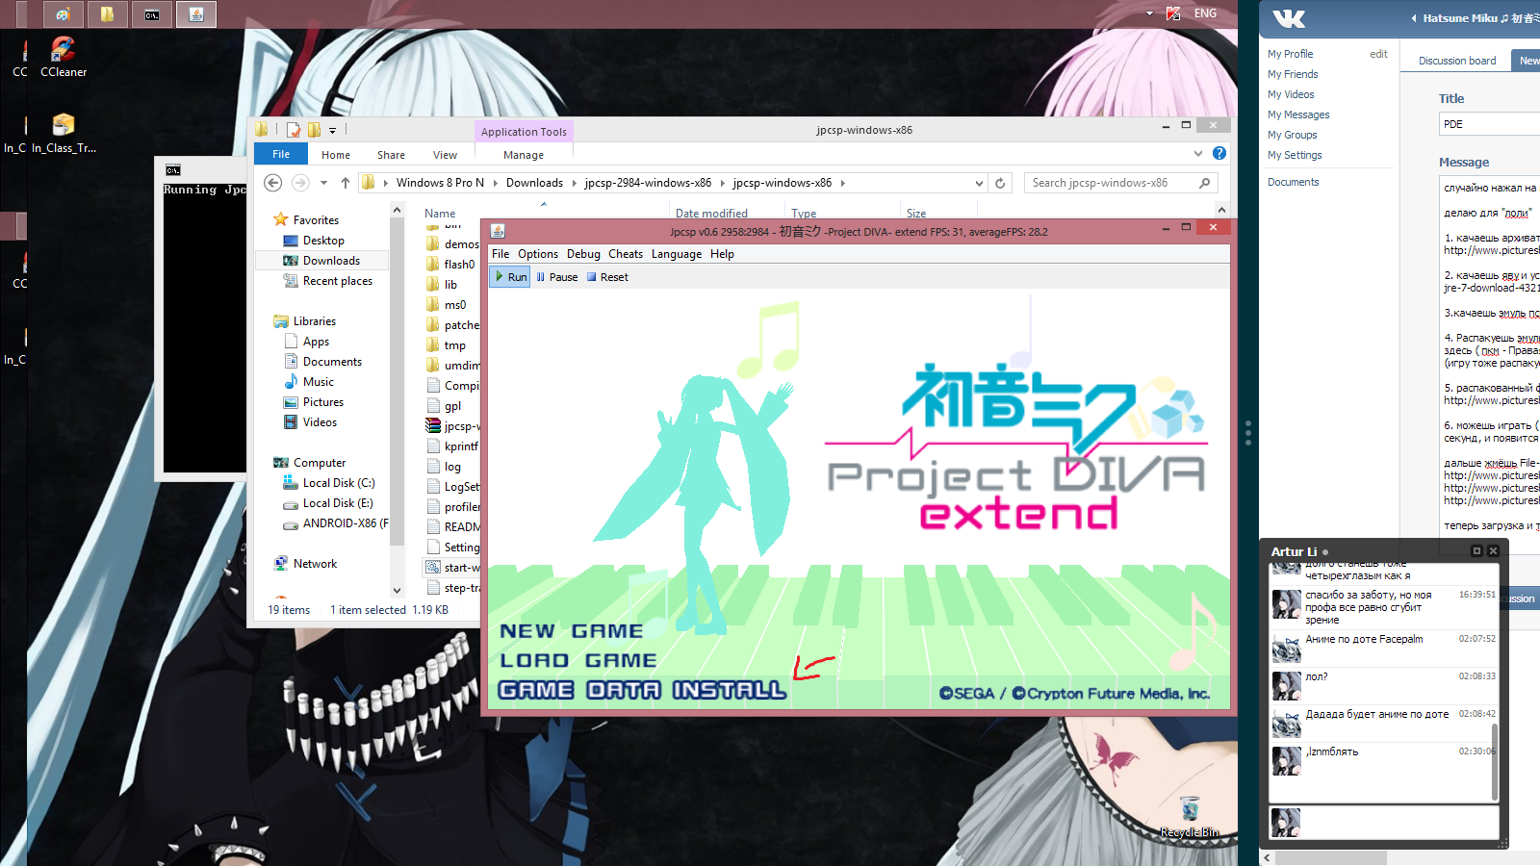Viewport: 1540px width, 866px height.
Task: Open the File menu in Jpcsp
Action: pyautogui.click(x=500, y=254)
